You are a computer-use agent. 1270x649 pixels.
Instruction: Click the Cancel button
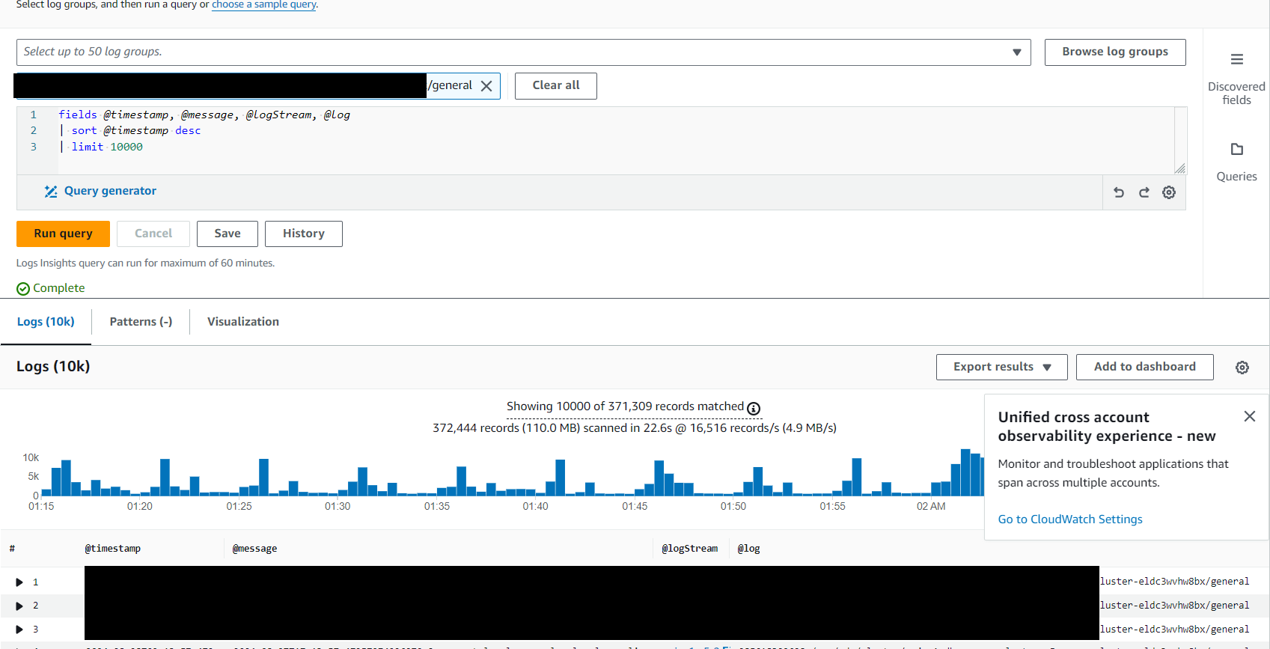coord(153,234)
